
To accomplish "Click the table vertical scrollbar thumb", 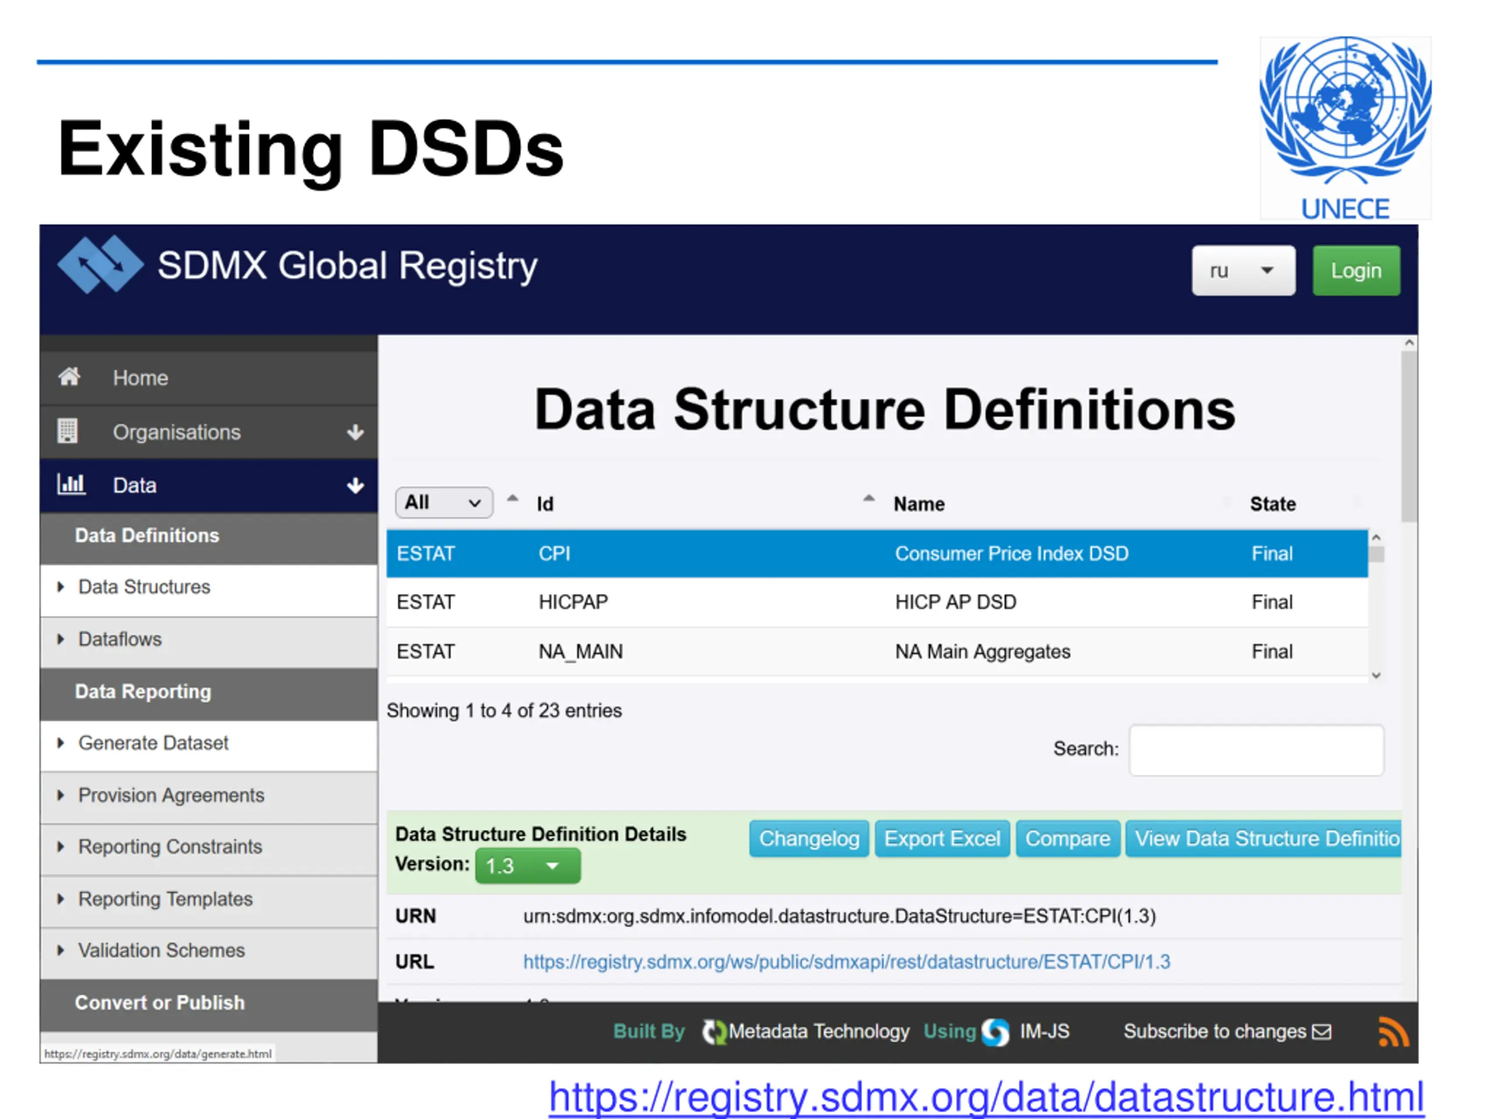I will coord(1376,554).
